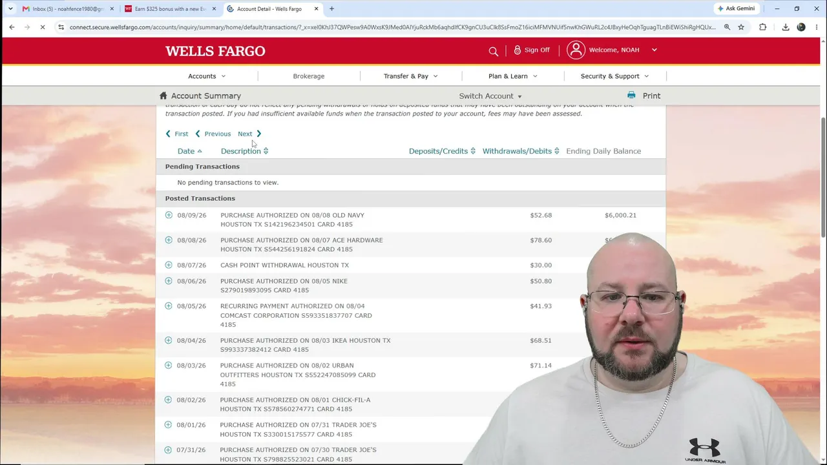This screenshot has height=465, width=827.
Task: Expand the 07/31/26 Trader Joe's transaction
Action: tap(169, 449)
